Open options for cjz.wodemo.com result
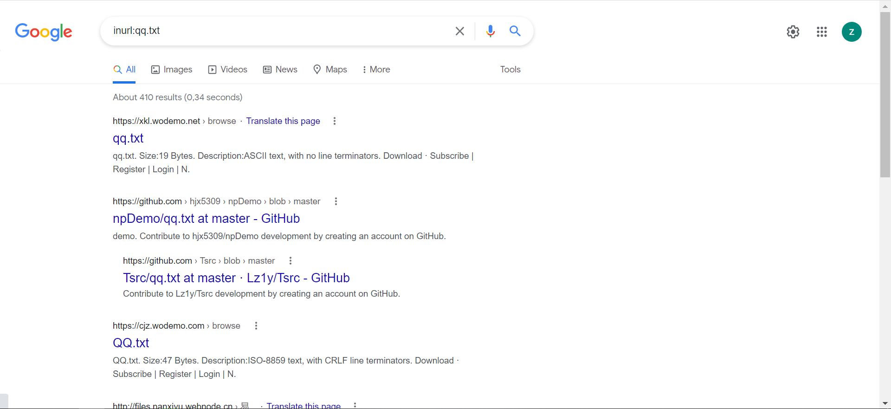The image size is (891, 409). pyautogui.click(x=256, y=326)
